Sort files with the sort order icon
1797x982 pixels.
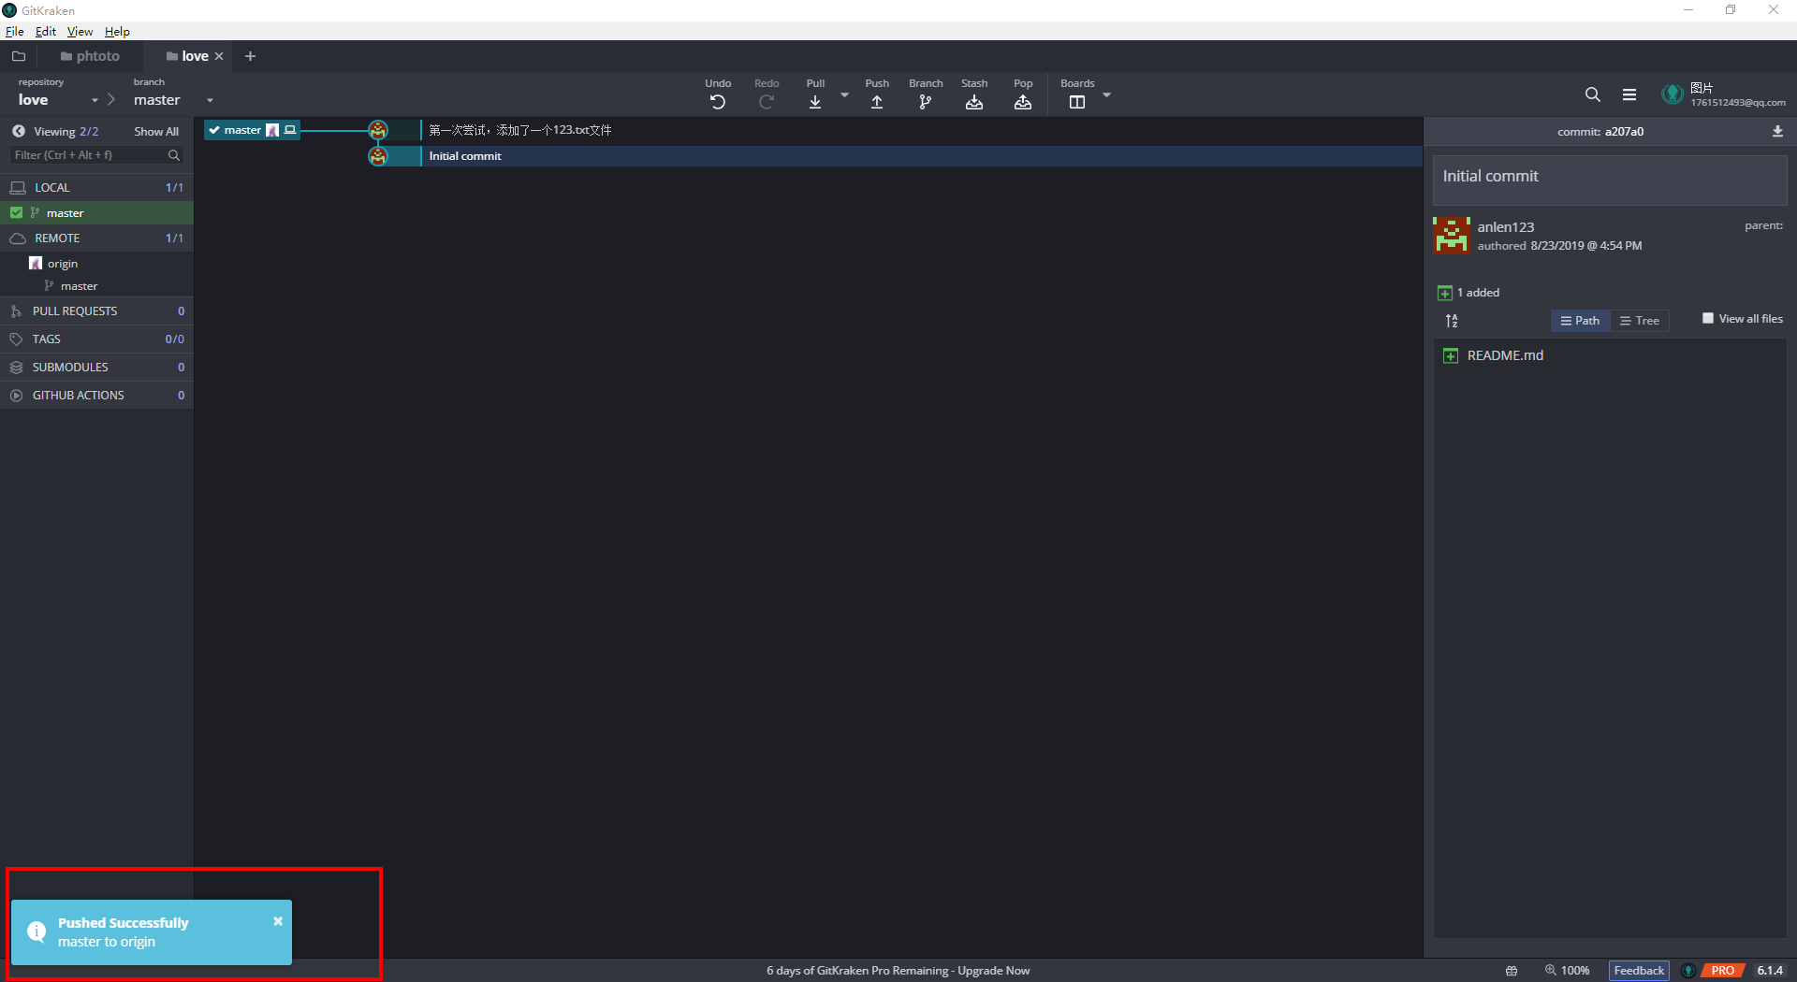coord(1452,321)
